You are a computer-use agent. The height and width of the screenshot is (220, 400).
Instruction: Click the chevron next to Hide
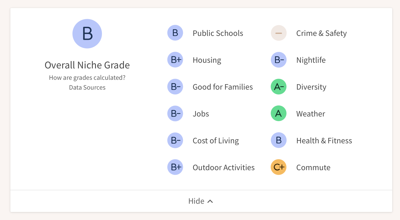[210, 201]
